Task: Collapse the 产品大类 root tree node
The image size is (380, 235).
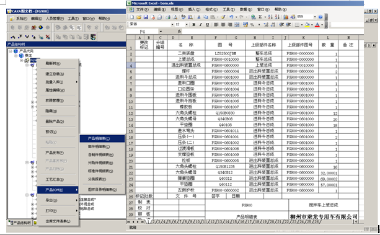Action: pos(11,51)
